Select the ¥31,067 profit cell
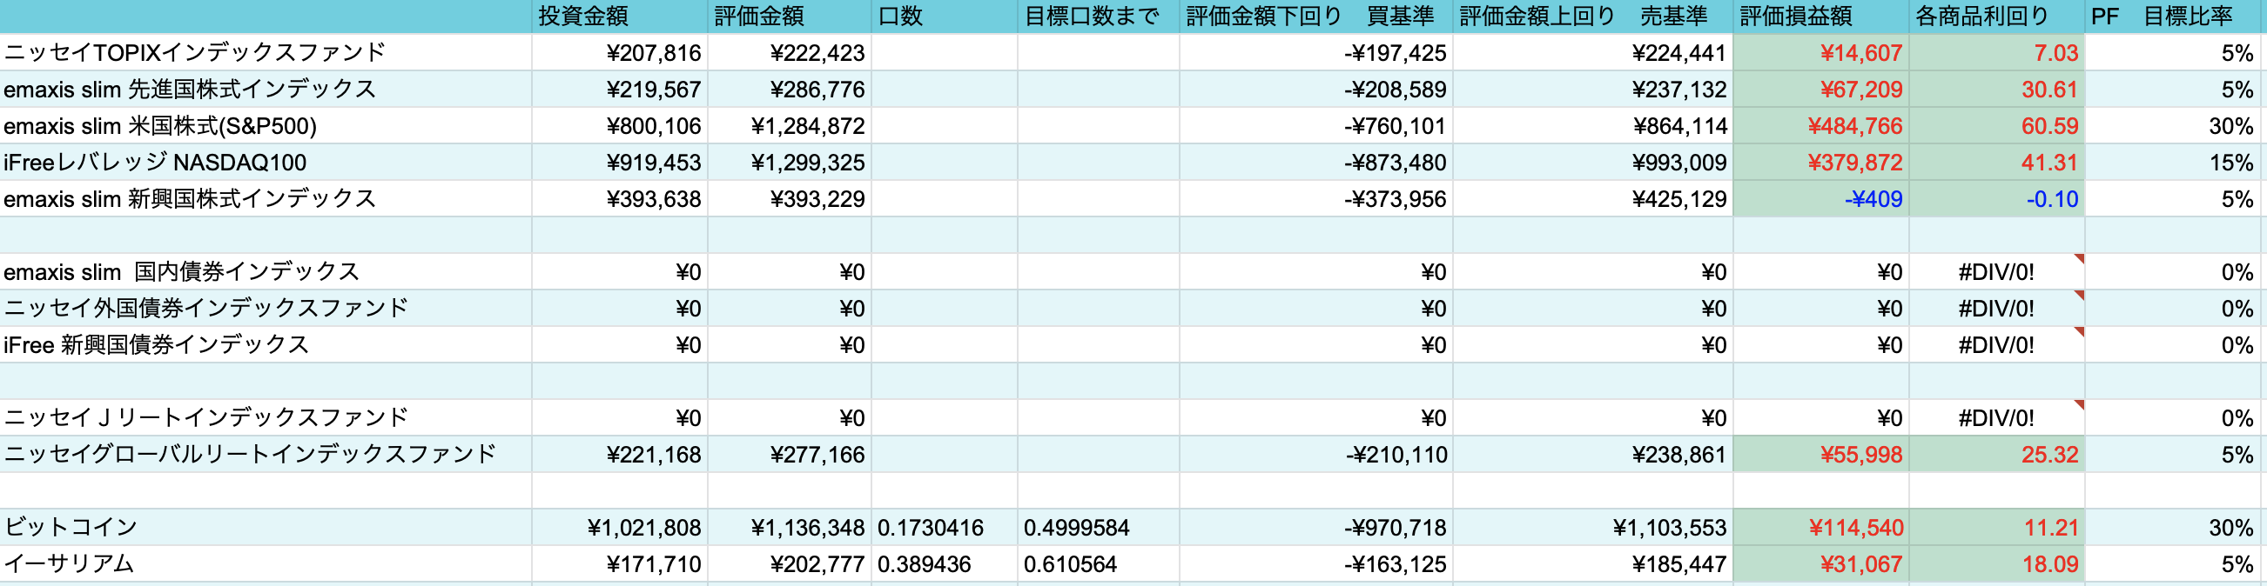2267x586 pixels. pos(1820,563)
